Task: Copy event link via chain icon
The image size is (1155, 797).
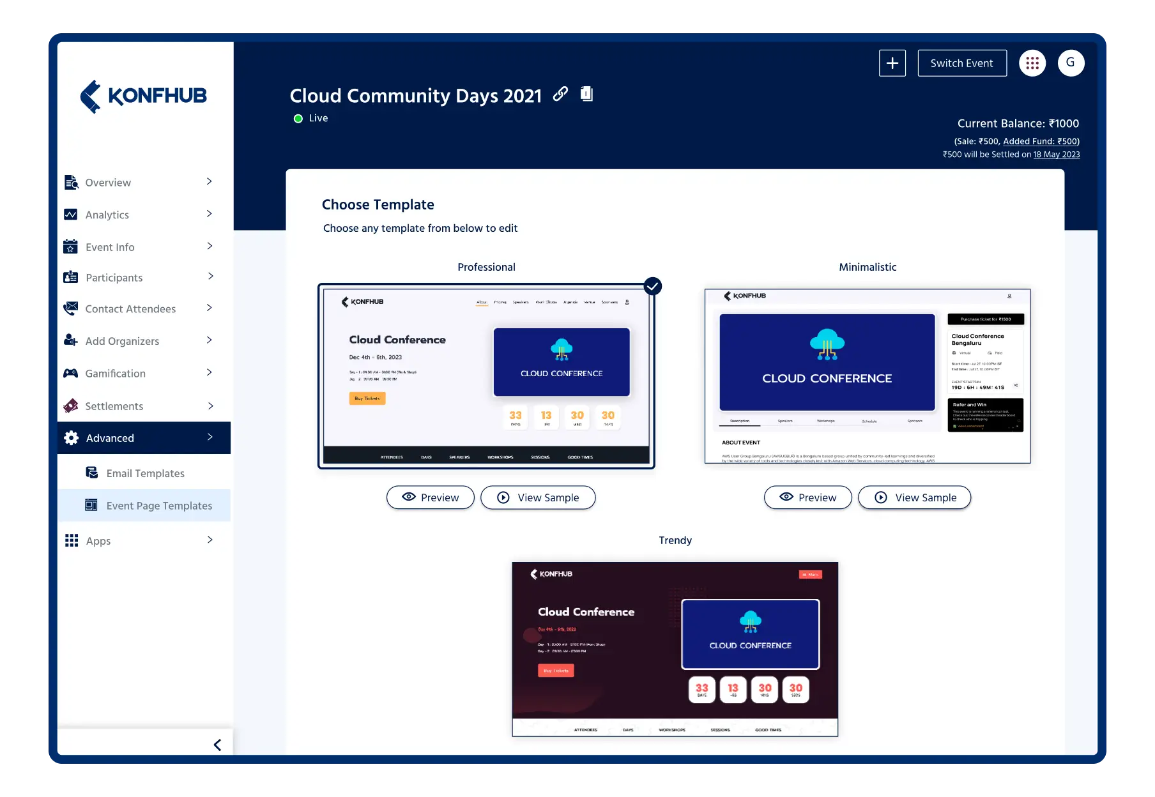Action: [560, 94]
